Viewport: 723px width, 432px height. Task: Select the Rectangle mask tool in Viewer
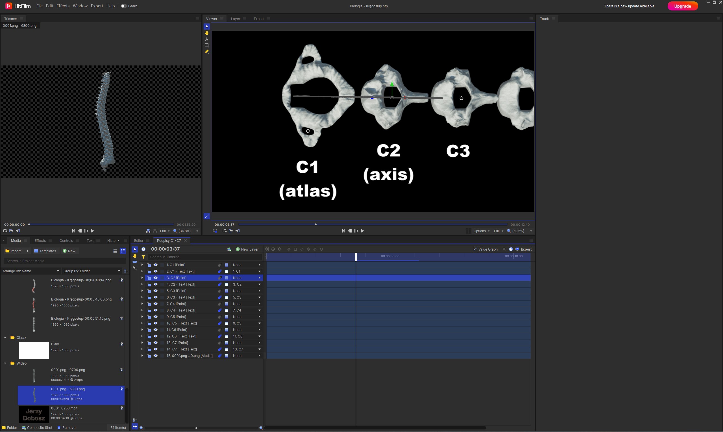pos(206,45)
